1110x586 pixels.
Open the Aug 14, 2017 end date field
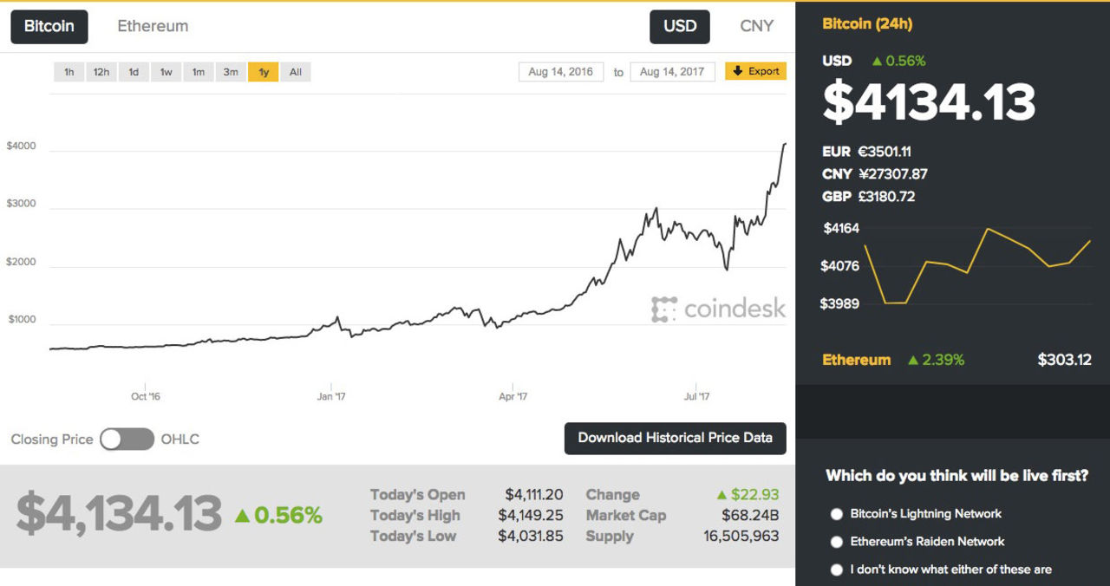pyautogui.click(x=672, y=72)
